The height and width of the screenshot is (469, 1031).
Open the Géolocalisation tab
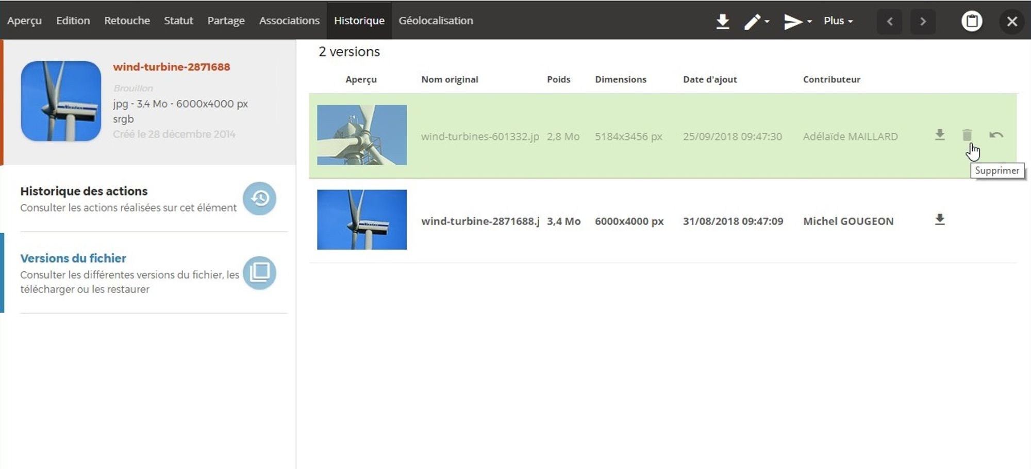tap(436, 21)
